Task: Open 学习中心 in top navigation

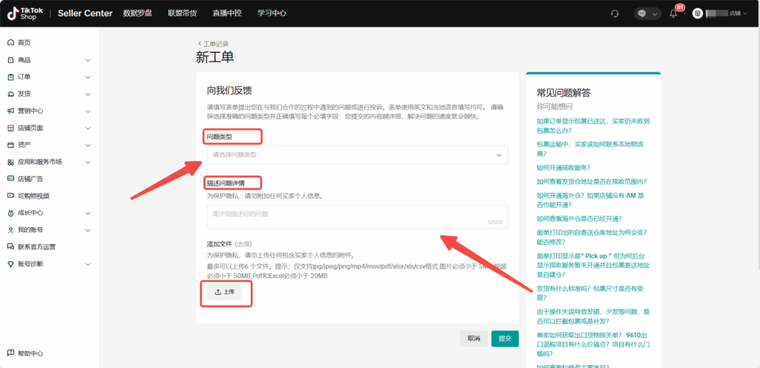Action: tap(272, 13)
